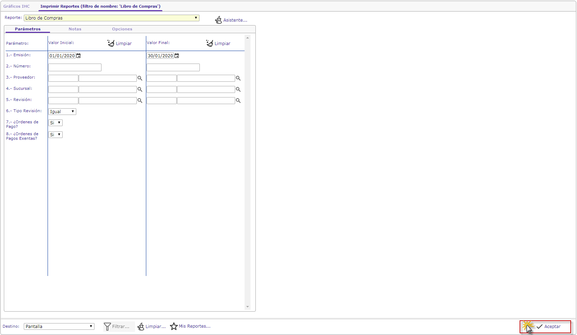
Task: Open calendar picker for final Emisión date
Action: pos(177,56)
